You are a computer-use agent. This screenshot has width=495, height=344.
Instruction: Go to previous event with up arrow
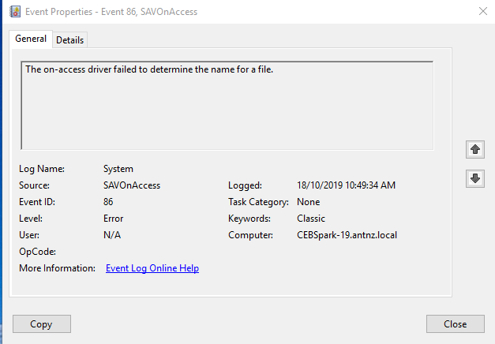(x=474, y=149)
